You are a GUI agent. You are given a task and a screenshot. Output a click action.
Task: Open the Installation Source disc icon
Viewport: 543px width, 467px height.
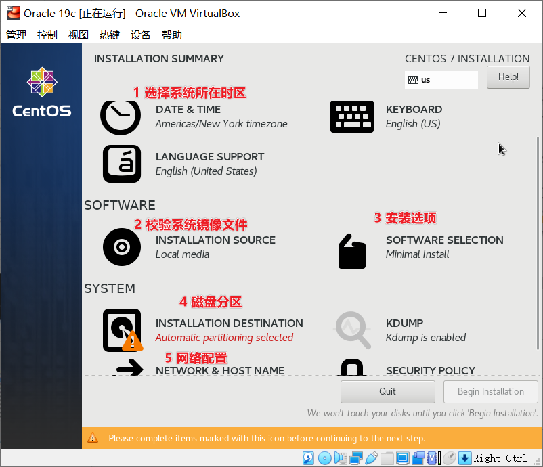[x=122, y=247]
